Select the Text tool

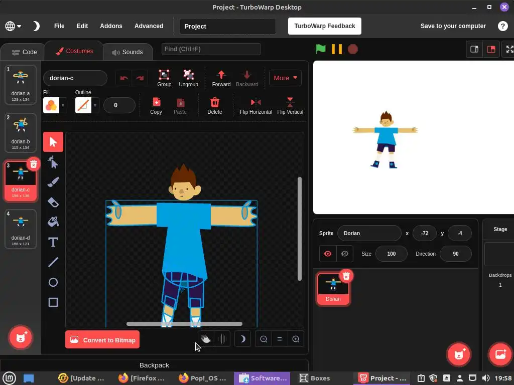pos(53,242)
